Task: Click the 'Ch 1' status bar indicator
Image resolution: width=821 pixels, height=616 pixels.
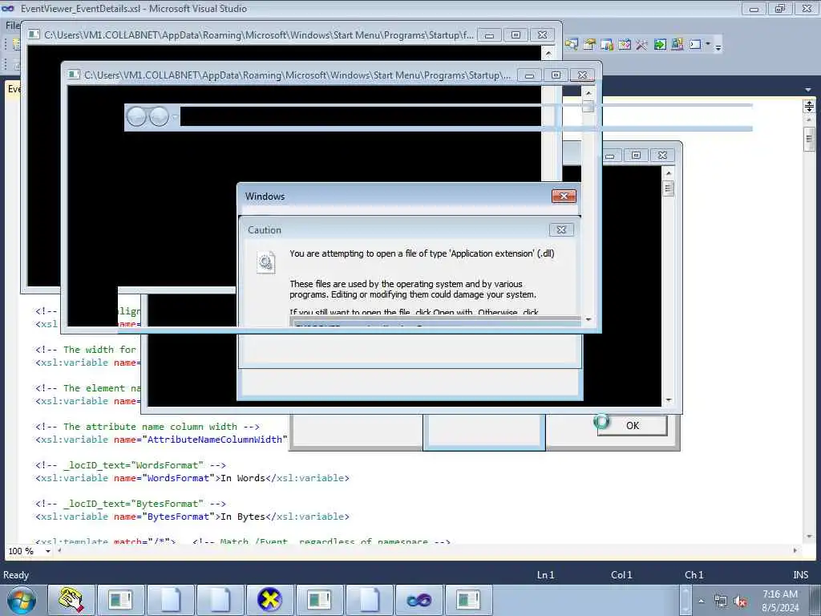Action: pos(694,574)
